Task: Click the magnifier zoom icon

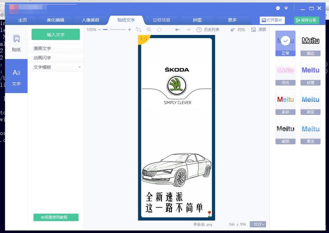Action: (x=149, y=30)
